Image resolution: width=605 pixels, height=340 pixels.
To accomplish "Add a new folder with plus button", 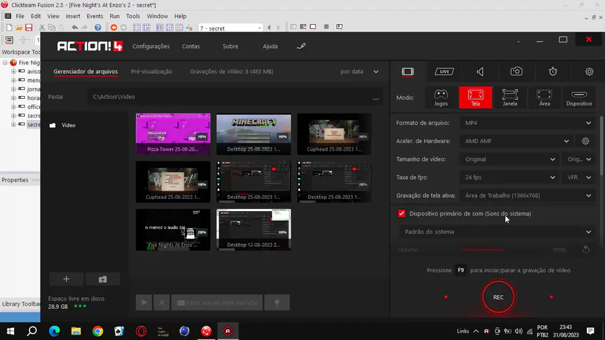I will click(67, 279).
